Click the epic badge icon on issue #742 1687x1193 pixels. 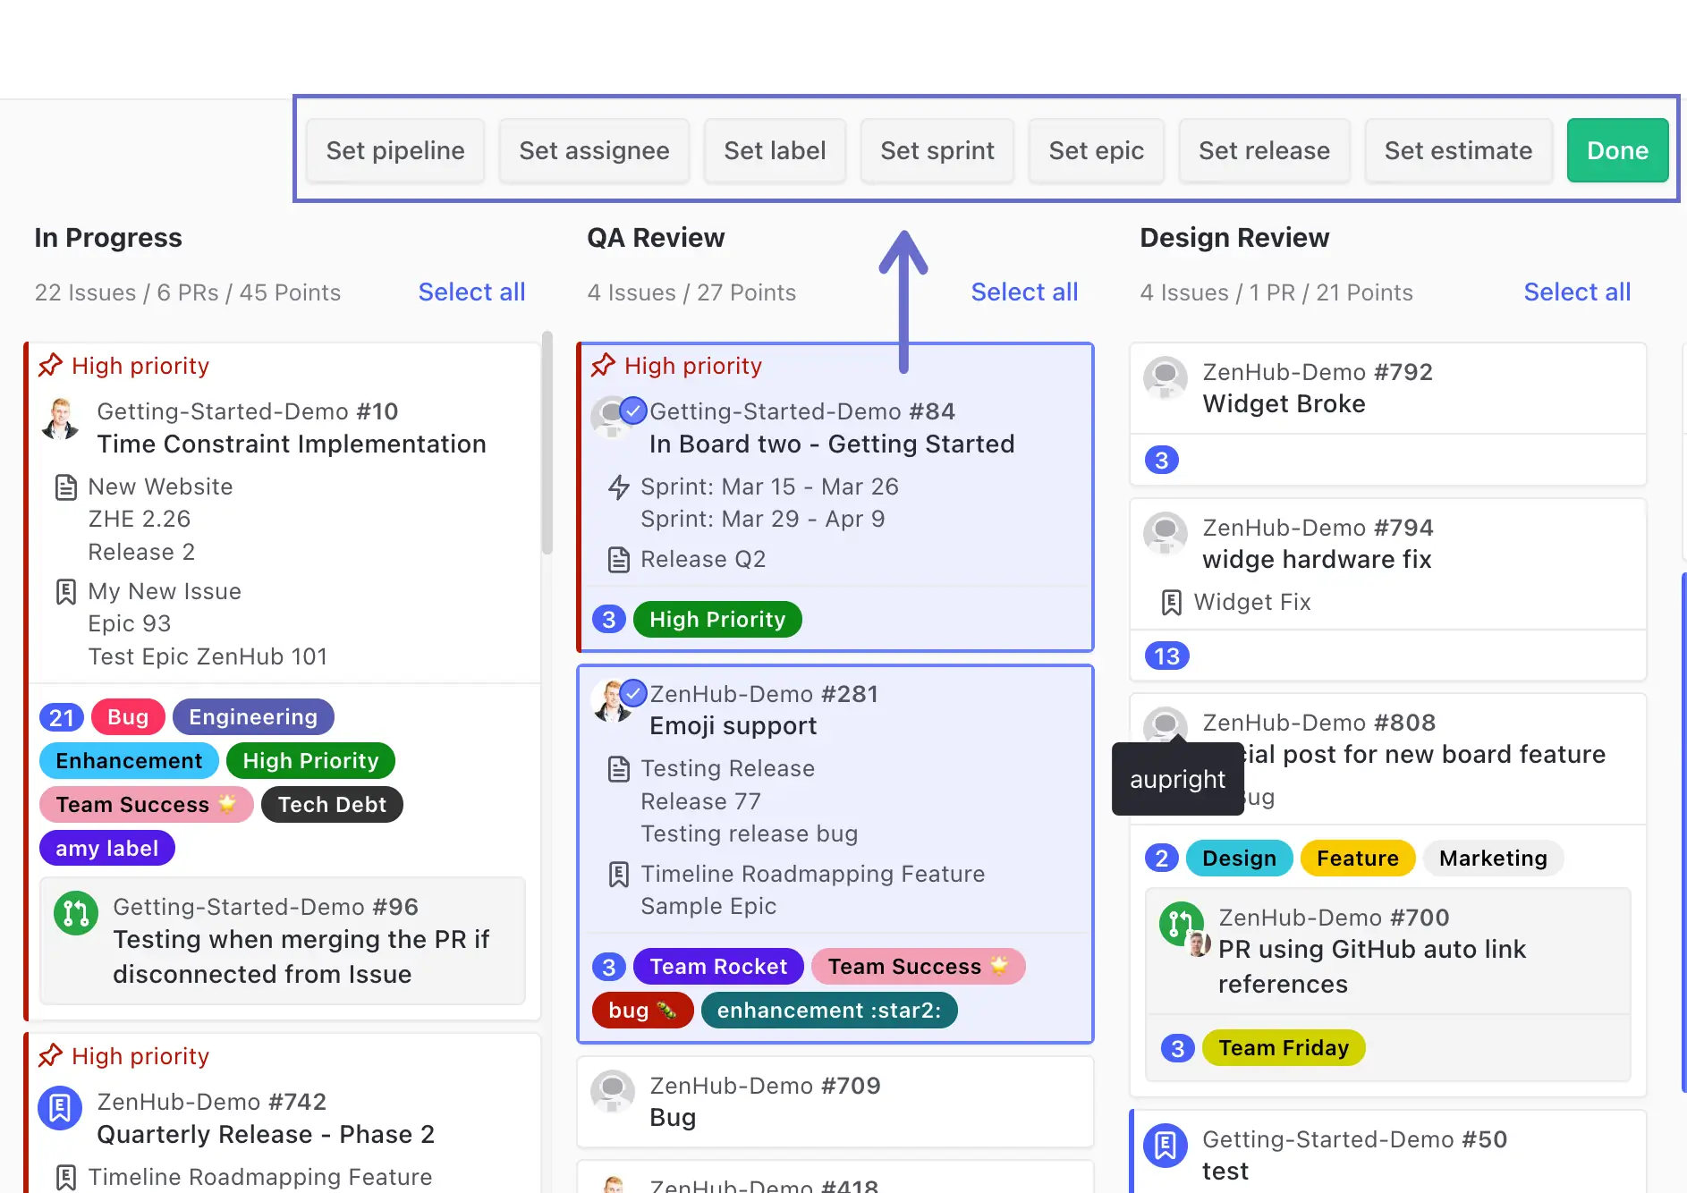tap(60, 1109)
